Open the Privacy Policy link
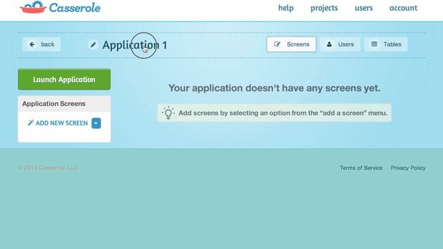The width and height of the screenshot is (443, 249). [408, 168]
